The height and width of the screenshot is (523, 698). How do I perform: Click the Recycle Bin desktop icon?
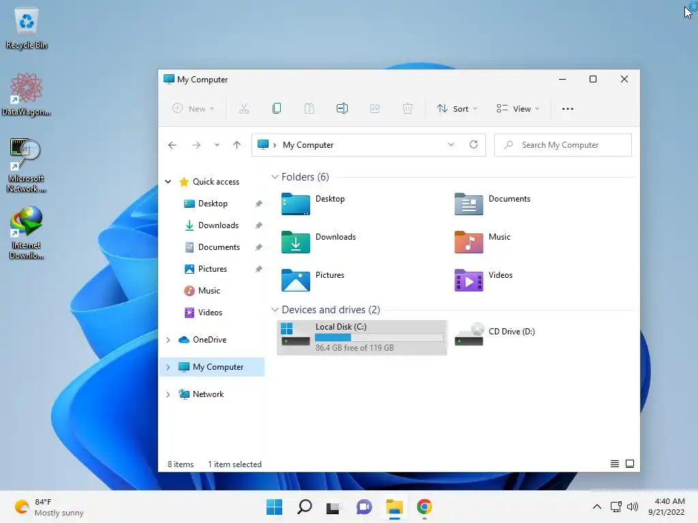[27, 29]
